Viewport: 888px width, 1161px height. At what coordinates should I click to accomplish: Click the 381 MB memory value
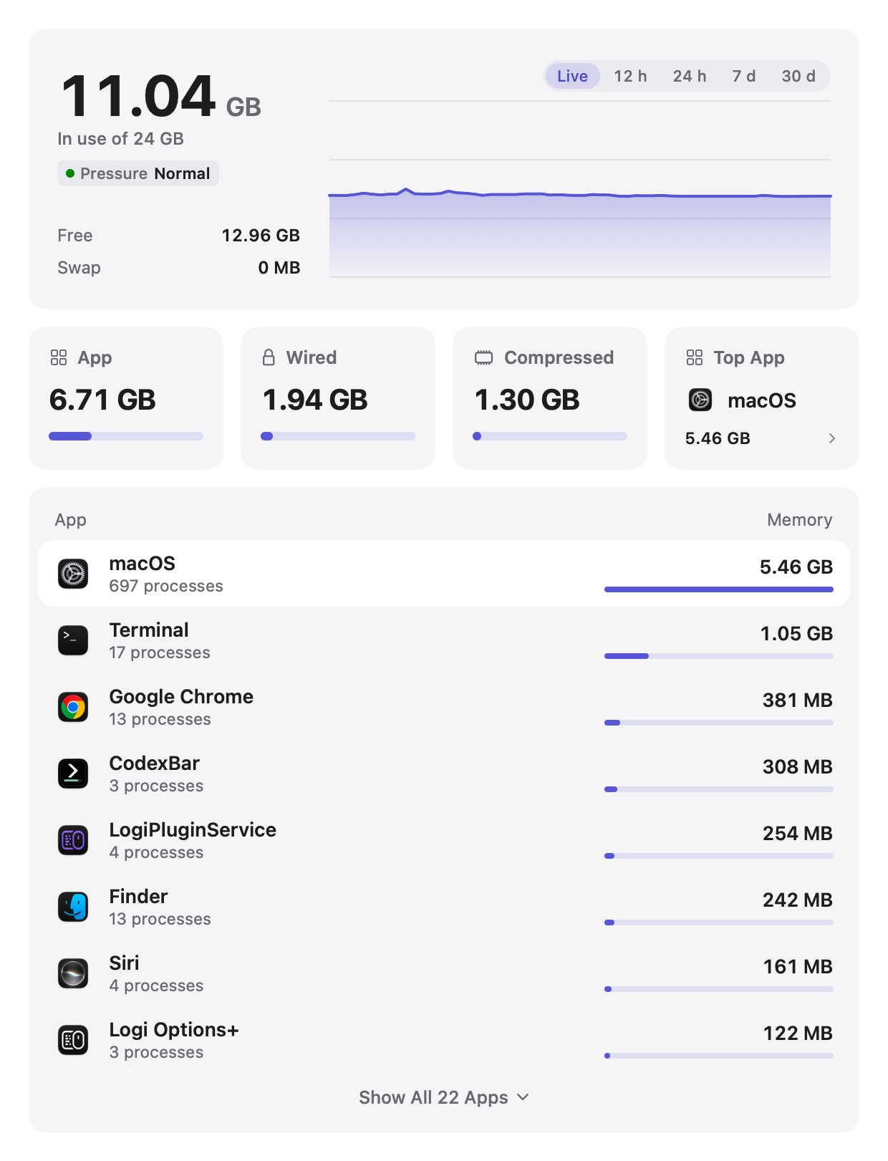[x=797, y=700]
